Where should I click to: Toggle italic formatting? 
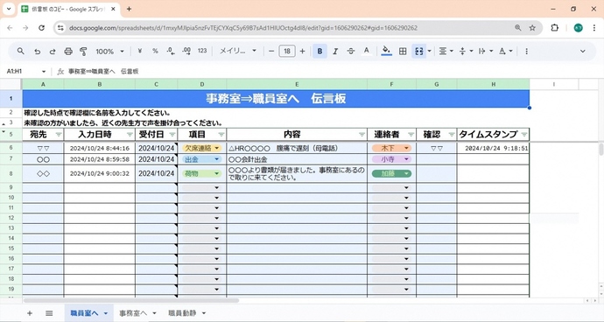335,51
